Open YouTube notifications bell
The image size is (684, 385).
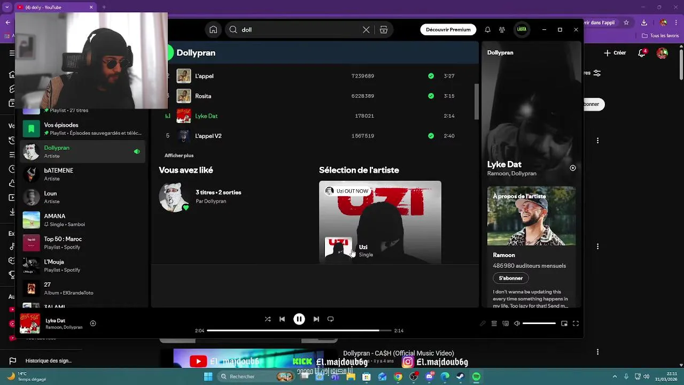point(642,53)
